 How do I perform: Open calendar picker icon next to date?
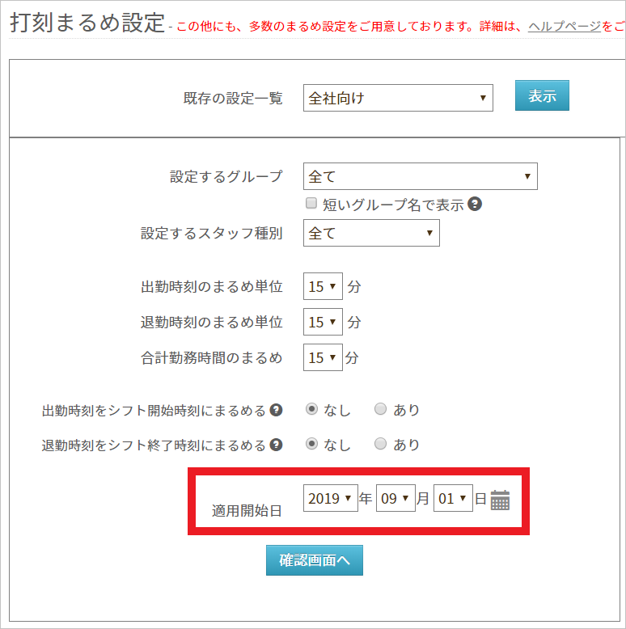coord(500,500)
